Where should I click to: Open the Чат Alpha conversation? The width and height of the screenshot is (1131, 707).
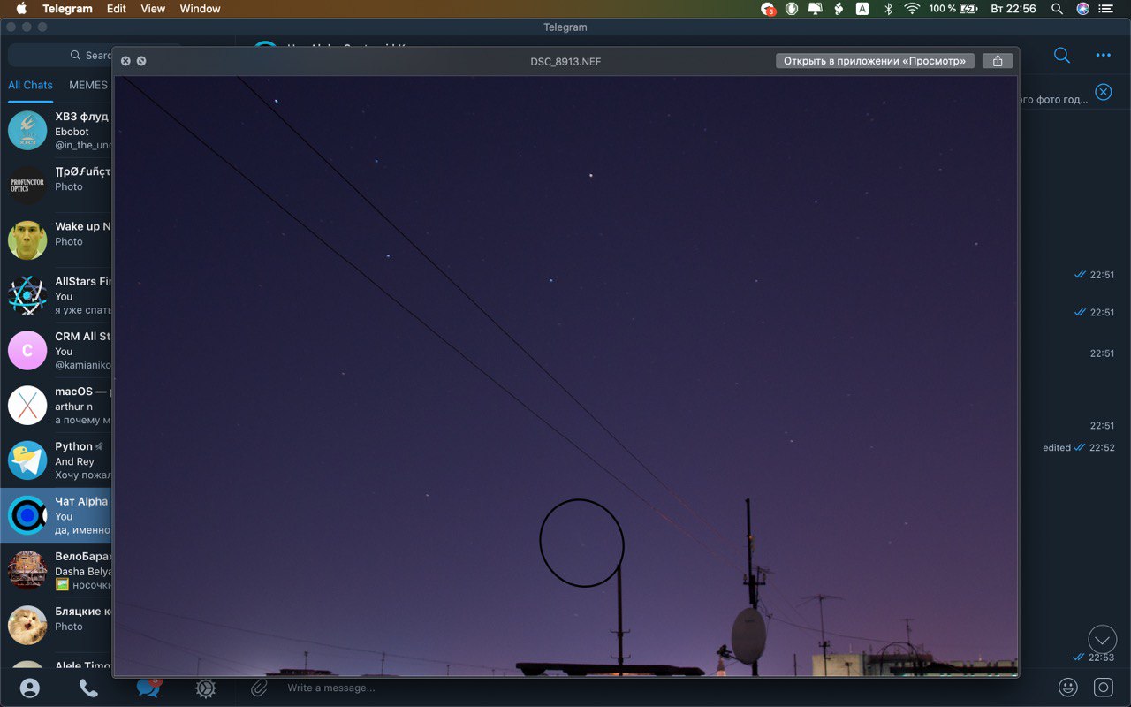pyautogui.click(x=57, y=515)
